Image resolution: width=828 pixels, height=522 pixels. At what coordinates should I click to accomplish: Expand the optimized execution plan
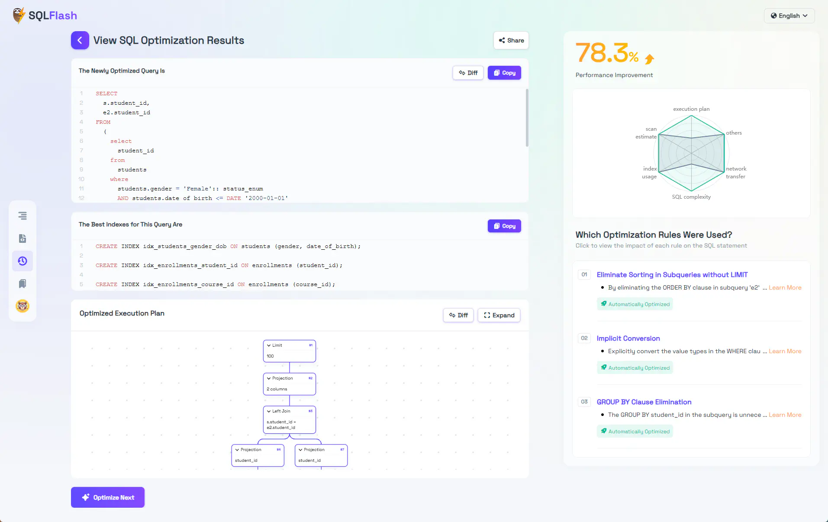click(x=499, y=315)
